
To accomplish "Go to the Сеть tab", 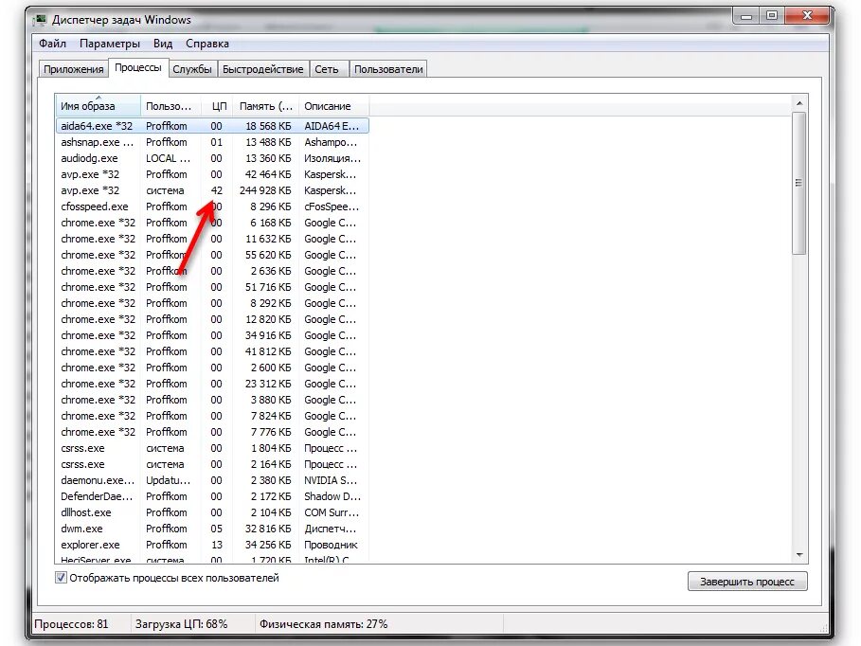I will [x=327, y=69].
